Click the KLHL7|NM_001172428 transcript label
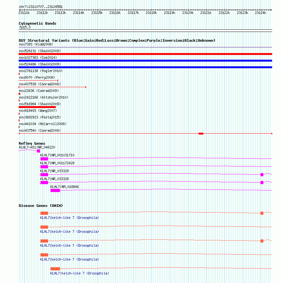Image resolution: width=281 pixels, height=283 pixels. tap(57, 163)
